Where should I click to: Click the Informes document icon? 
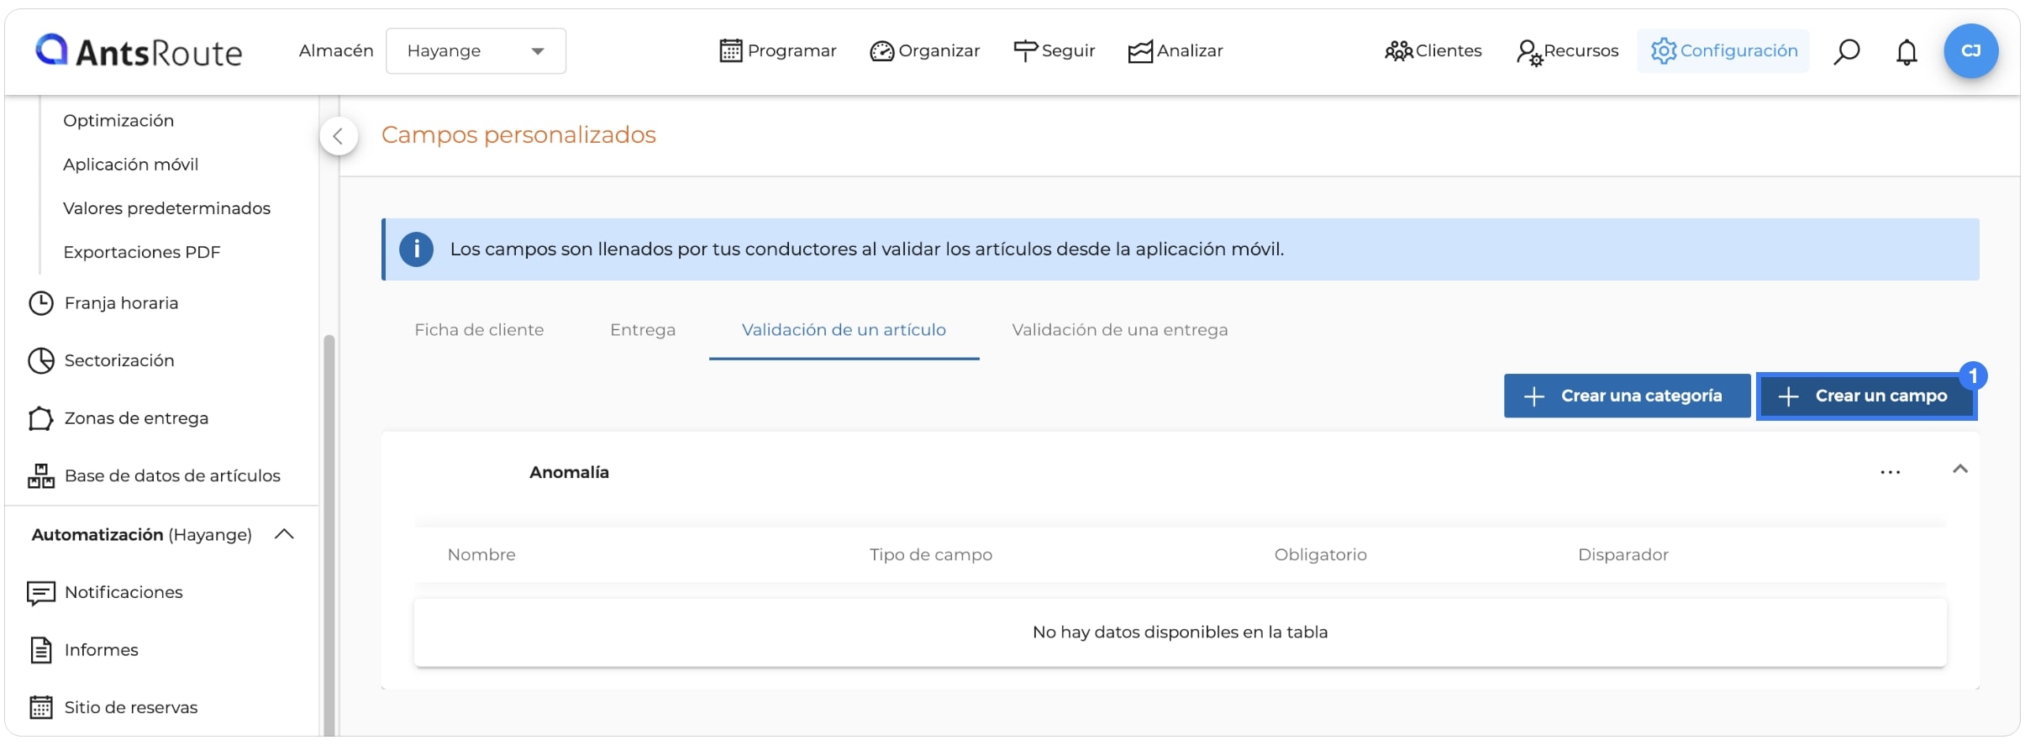click(41, 650)
